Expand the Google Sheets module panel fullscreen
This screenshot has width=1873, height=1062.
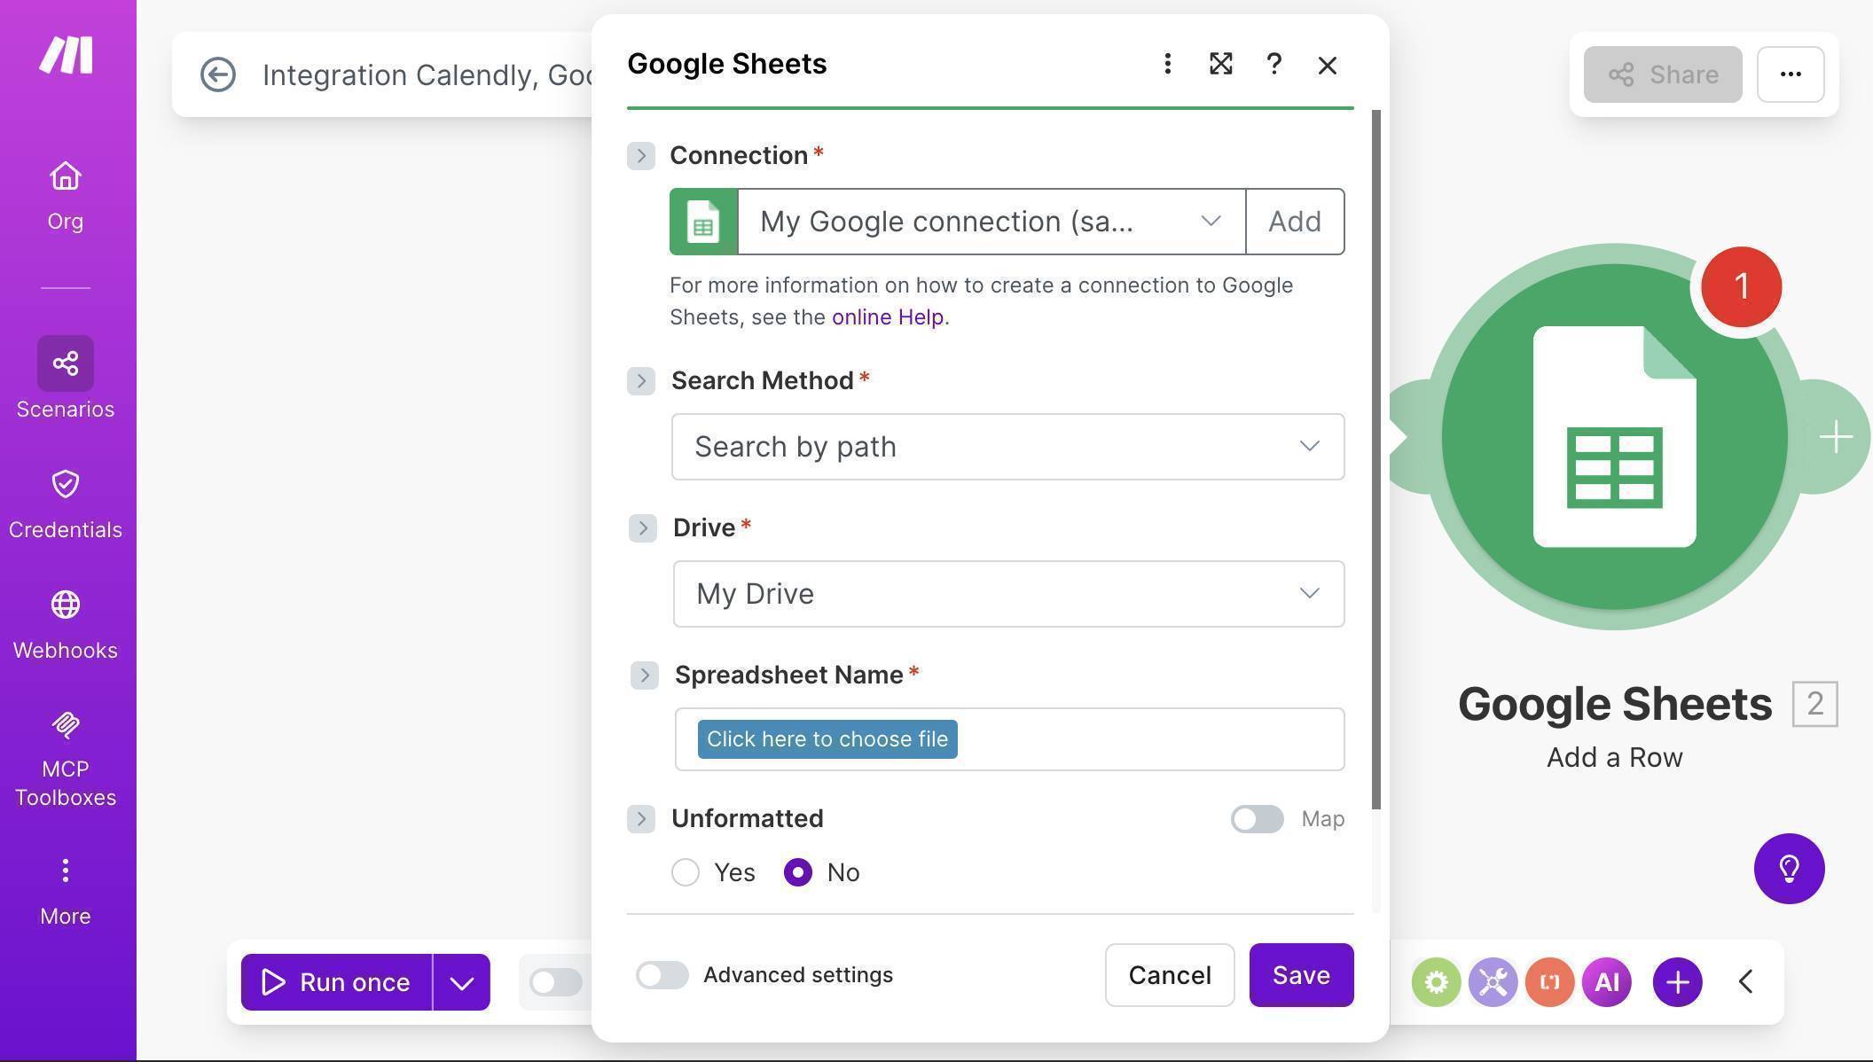coord(1220,64)
